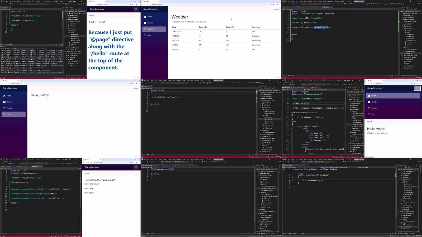Viewport: 422px width, 237px height.
Task: Toggle pin on Hello.razor tab in Output-pane editor
Action: [x=8, y=7]
